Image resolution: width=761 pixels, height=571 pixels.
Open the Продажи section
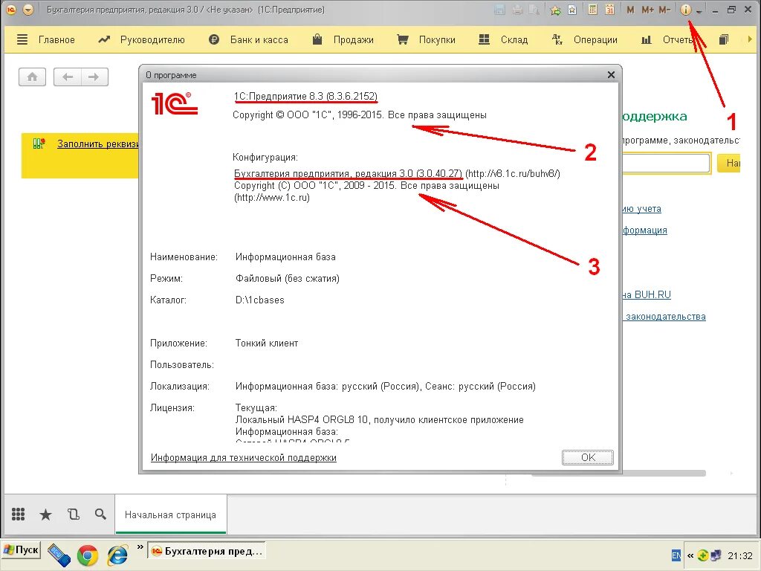coord(343,40)
